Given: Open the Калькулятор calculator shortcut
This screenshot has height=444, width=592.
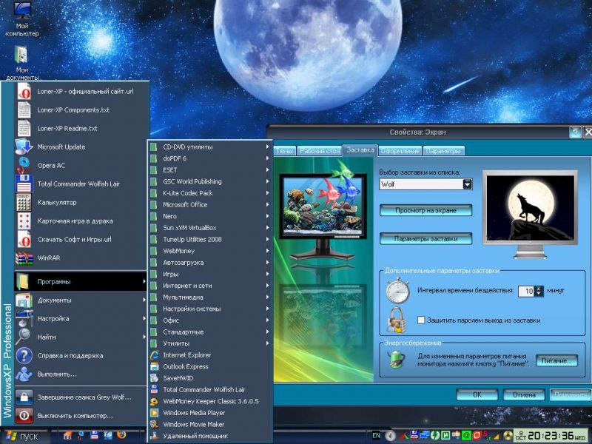Looking at the screenshot, I should [57, 202].
